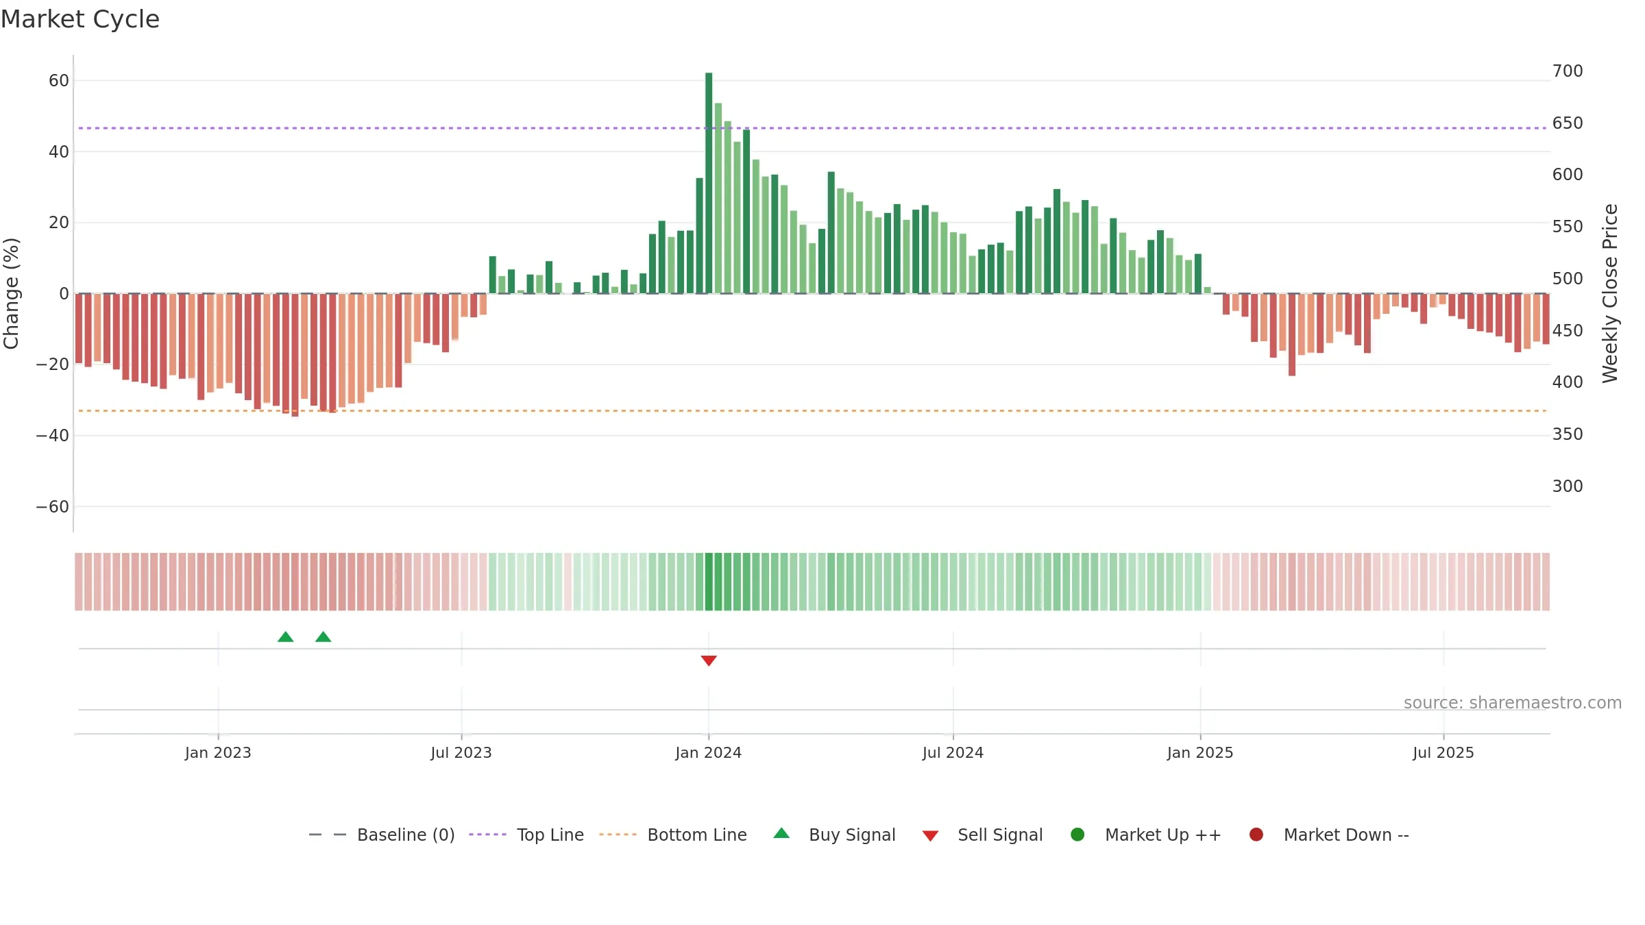Click the green Buy Signal triangle in legend
1645x925 pixels.
click(x=781, y=833)
